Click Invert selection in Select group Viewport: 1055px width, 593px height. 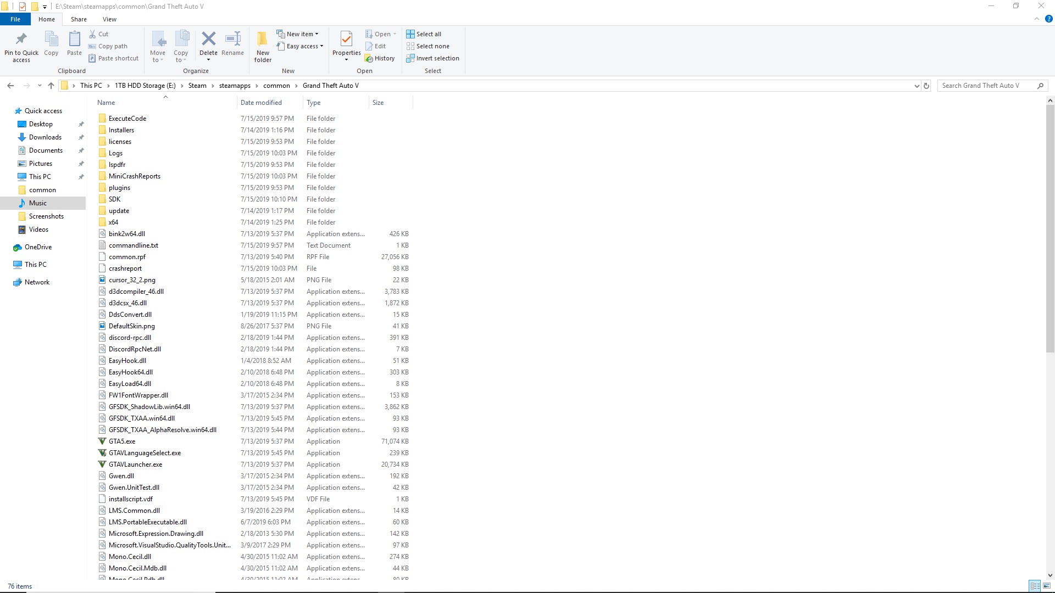(432, 58)
